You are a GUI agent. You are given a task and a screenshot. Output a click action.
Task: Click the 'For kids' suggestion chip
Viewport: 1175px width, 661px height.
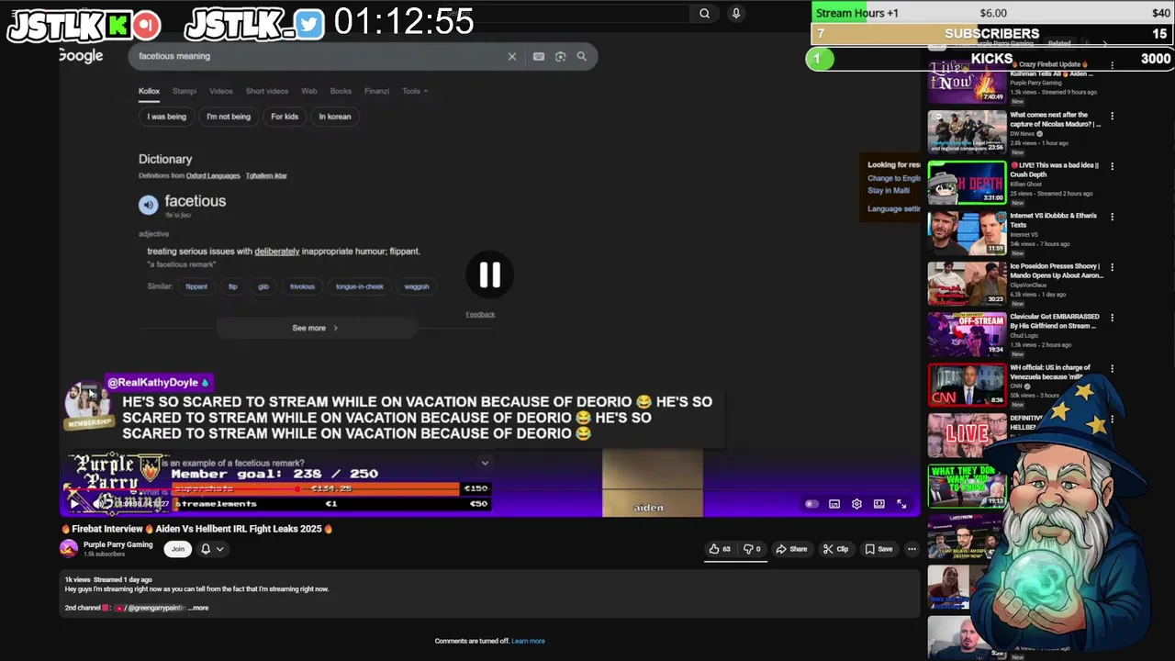pyautogui.click(x=285, y=117)
